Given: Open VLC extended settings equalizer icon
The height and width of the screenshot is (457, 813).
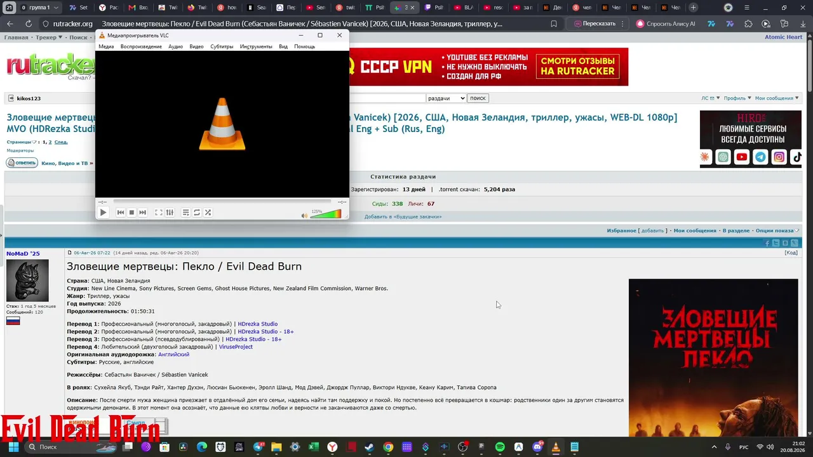Looking at the screenshot, I should pyautogui.click(x=170, y=213).
